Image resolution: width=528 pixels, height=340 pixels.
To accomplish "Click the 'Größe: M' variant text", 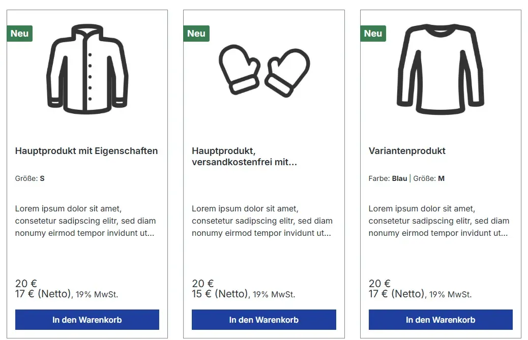I will click(429, 178).
